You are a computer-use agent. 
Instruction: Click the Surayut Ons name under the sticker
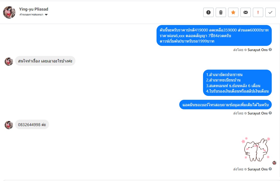pyautogui.click(x=258, y=169)
